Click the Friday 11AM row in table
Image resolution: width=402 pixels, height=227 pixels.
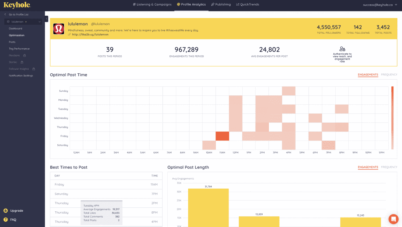[x=106, y=185]
